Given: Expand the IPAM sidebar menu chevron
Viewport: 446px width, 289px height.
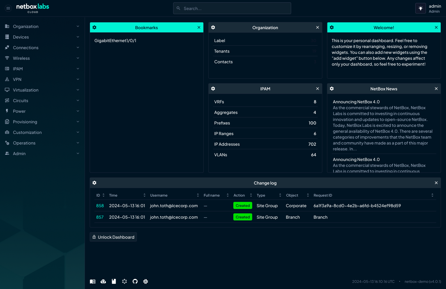Looking at the screenshot, I should tap(78, 69).
